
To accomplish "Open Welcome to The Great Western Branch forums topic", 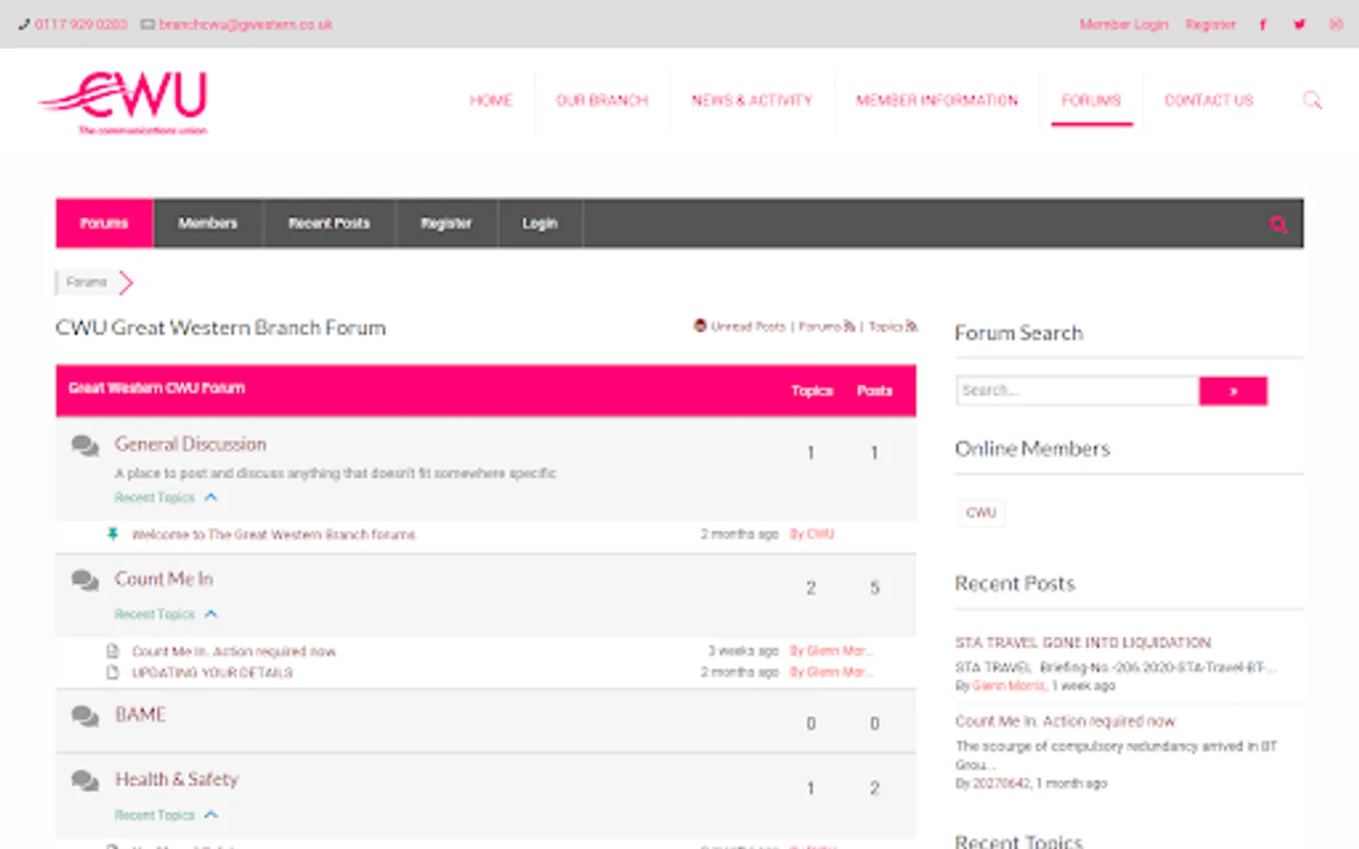I will click(274, 535).
